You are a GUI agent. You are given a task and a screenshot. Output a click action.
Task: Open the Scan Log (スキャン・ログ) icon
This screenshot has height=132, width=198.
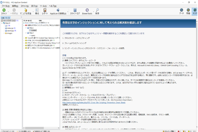pos(75,10)
